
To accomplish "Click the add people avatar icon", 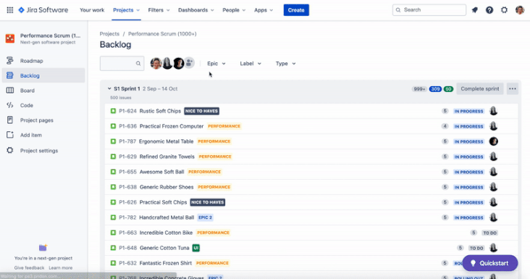I will pyautogui.click(x=189, y=63).
